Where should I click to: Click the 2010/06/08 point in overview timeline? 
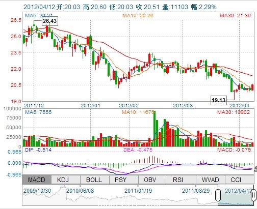click(x=80, y=191)
